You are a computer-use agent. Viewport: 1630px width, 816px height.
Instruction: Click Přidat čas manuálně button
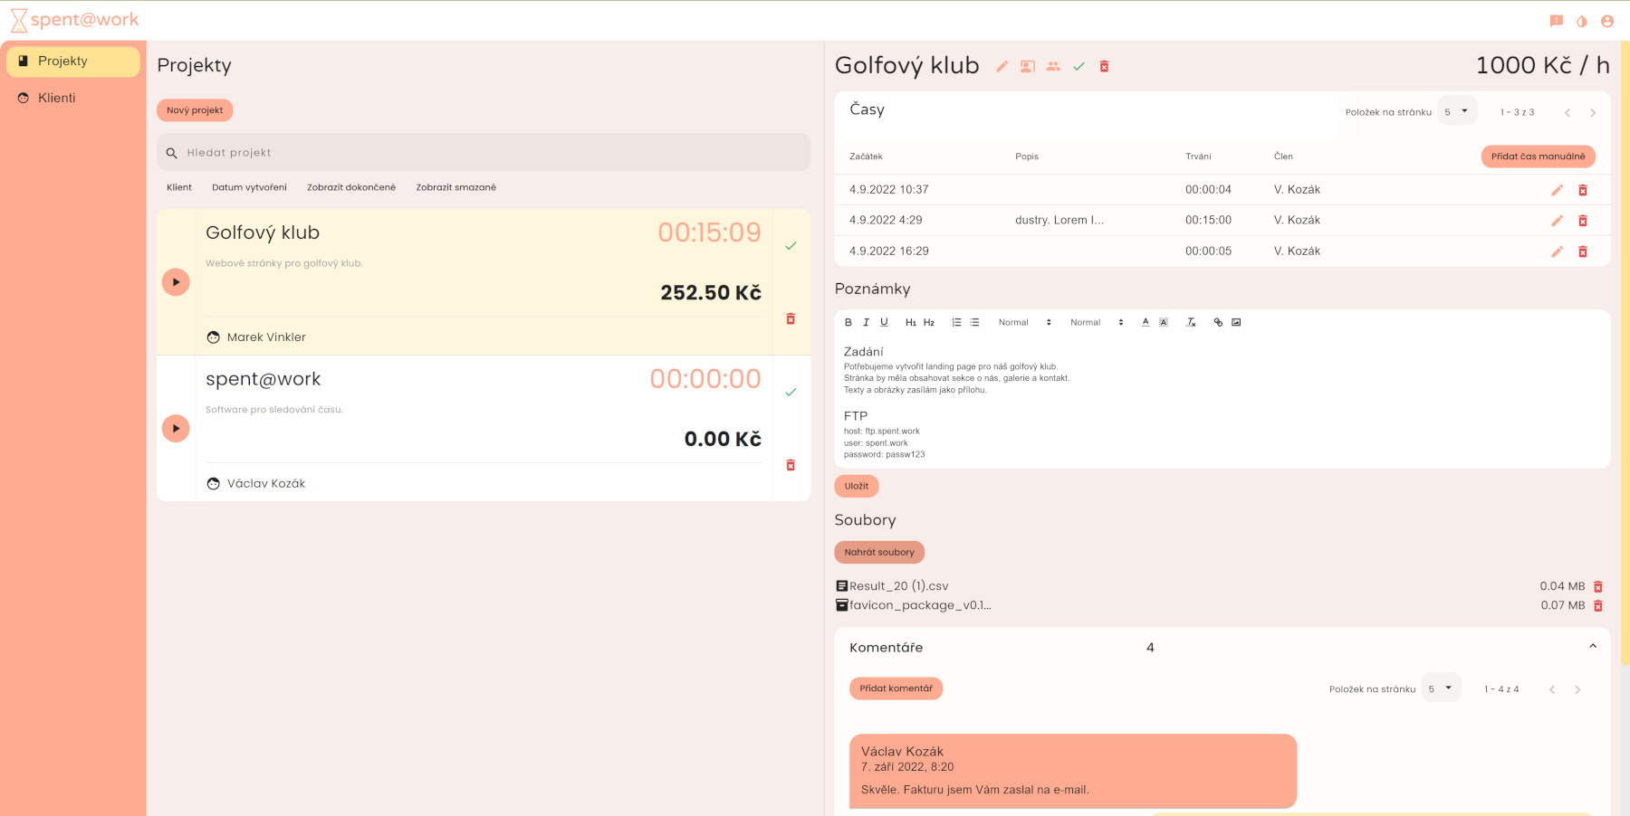point(1538,157)
